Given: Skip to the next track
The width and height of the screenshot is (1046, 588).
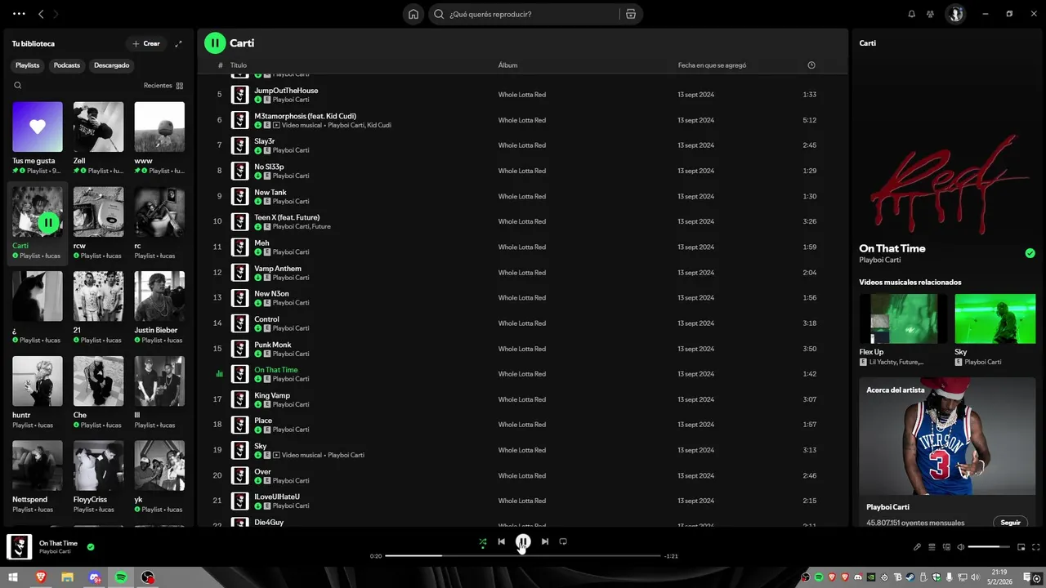Looking at the screenshot, I should (x=544, y=541).
